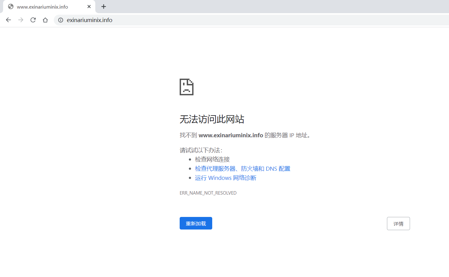Screen dimensions: 449x277
Task: Open 检查代理服务器、防火墙和 DNS 配置 link
Action: [243, 169]
